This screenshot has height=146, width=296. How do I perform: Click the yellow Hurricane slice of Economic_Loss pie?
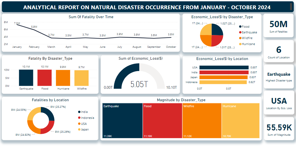pos(207,30)
